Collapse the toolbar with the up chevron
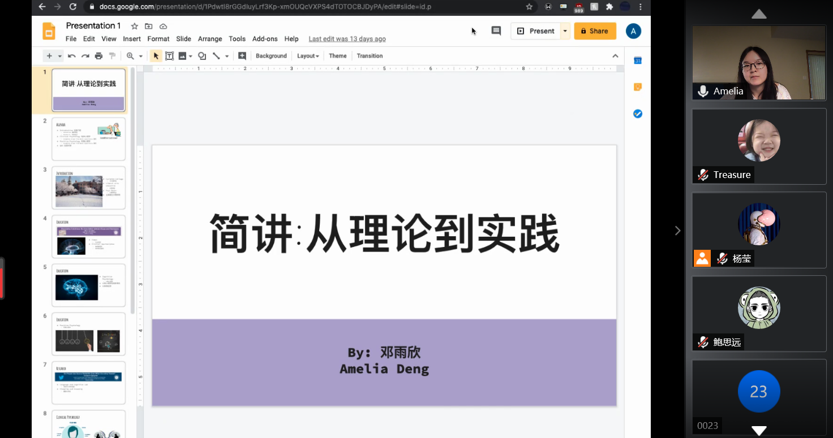The image size is (833, 438). click(615, 56)
